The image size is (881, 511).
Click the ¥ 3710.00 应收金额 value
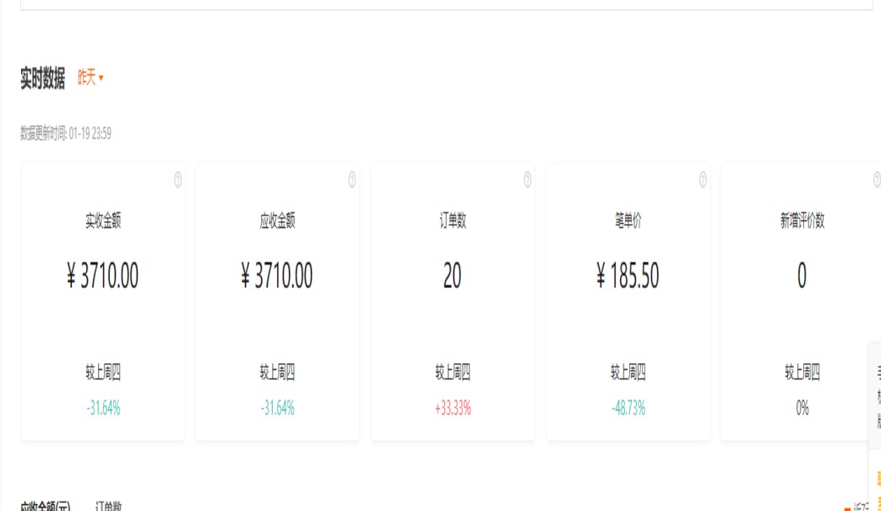(277, 276)
